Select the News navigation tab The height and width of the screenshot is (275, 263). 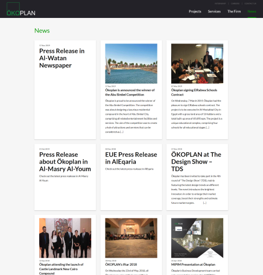click(x=252, y=11)
